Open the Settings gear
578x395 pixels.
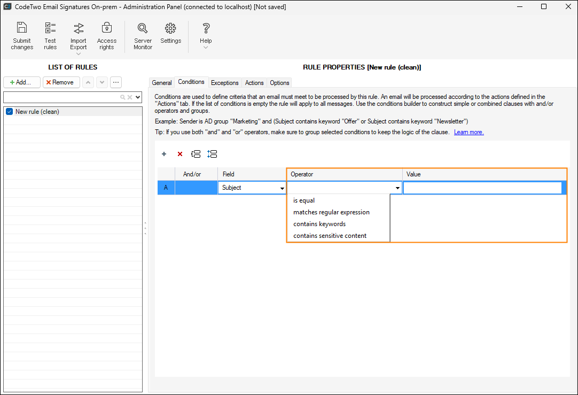coord(170,28)
